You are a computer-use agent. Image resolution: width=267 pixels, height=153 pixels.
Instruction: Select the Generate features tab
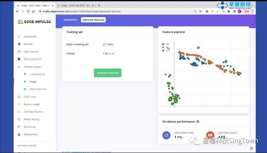[x=93, y=20]
